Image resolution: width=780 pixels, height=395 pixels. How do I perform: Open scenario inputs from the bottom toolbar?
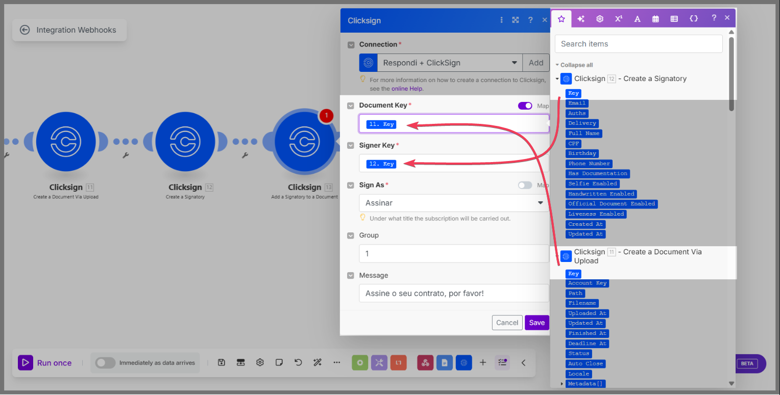click(241, 362)
